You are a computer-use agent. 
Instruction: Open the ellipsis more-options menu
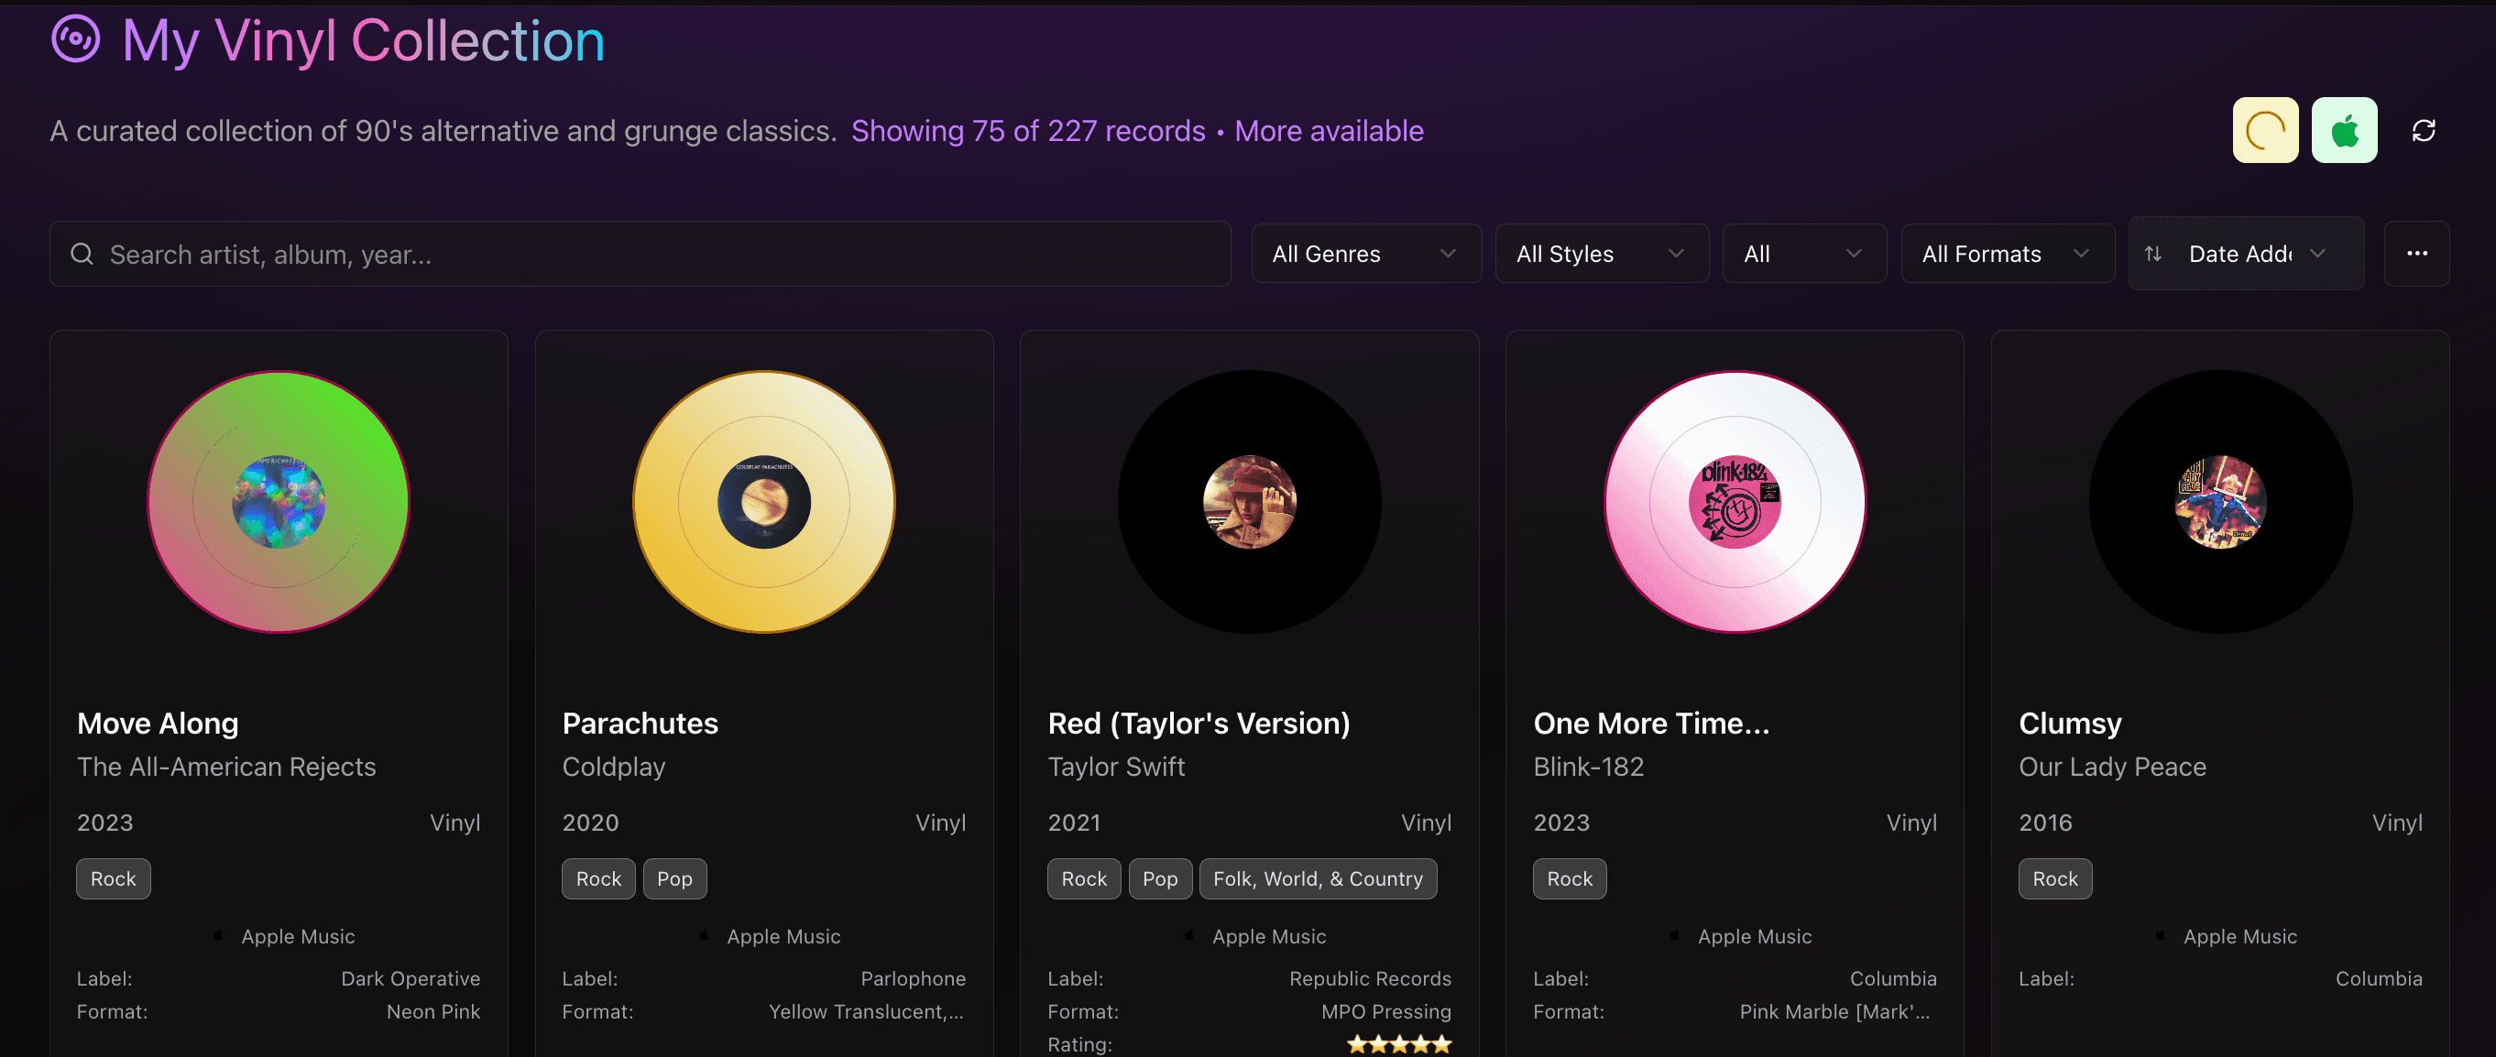(2416, 253)
